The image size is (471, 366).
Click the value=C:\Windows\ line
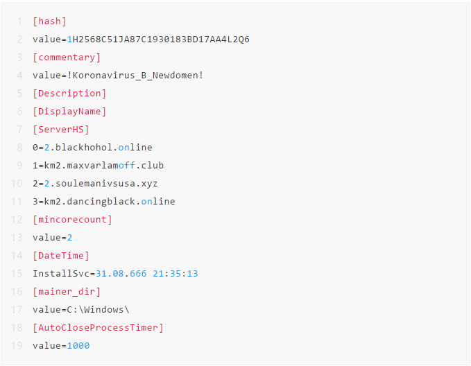80,310
